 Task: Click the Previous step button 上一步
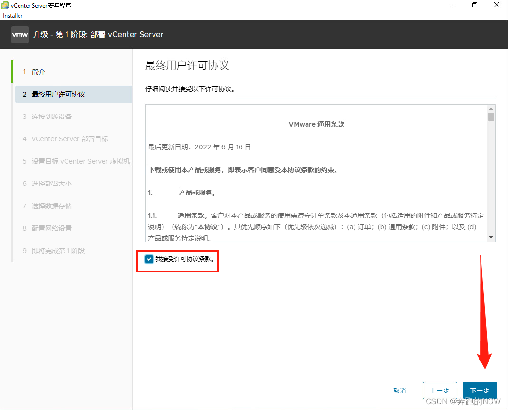[440, 390]
